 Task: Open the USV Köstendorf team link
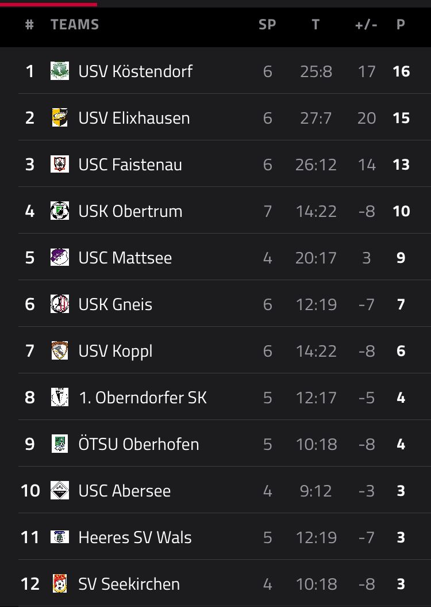(135, 71)
